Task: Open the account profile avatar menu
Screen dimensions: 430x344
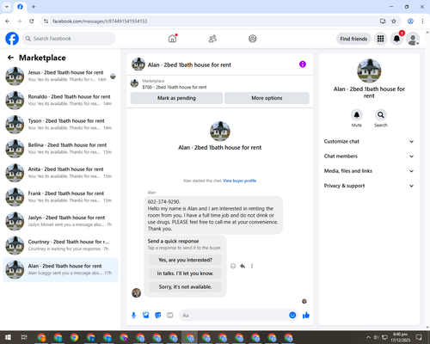Action: coord(413,39)
